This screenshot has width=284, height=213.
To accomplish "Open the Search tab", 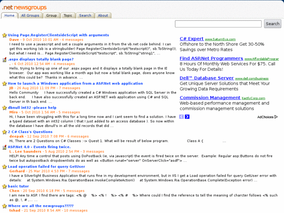I will click(x=85, y=16).
